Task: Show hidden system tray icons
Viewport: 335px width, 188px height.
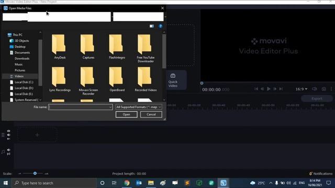Action: (x=271, y=183)
